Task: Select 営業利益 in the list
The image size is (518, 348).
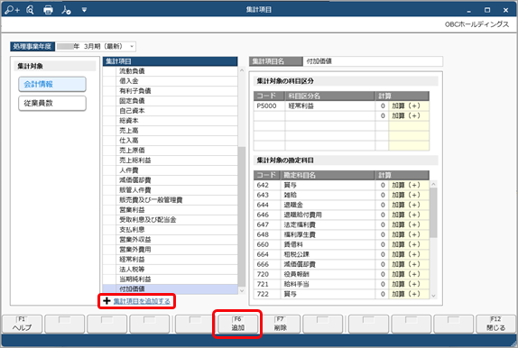Action: click(x=171, y=210)
